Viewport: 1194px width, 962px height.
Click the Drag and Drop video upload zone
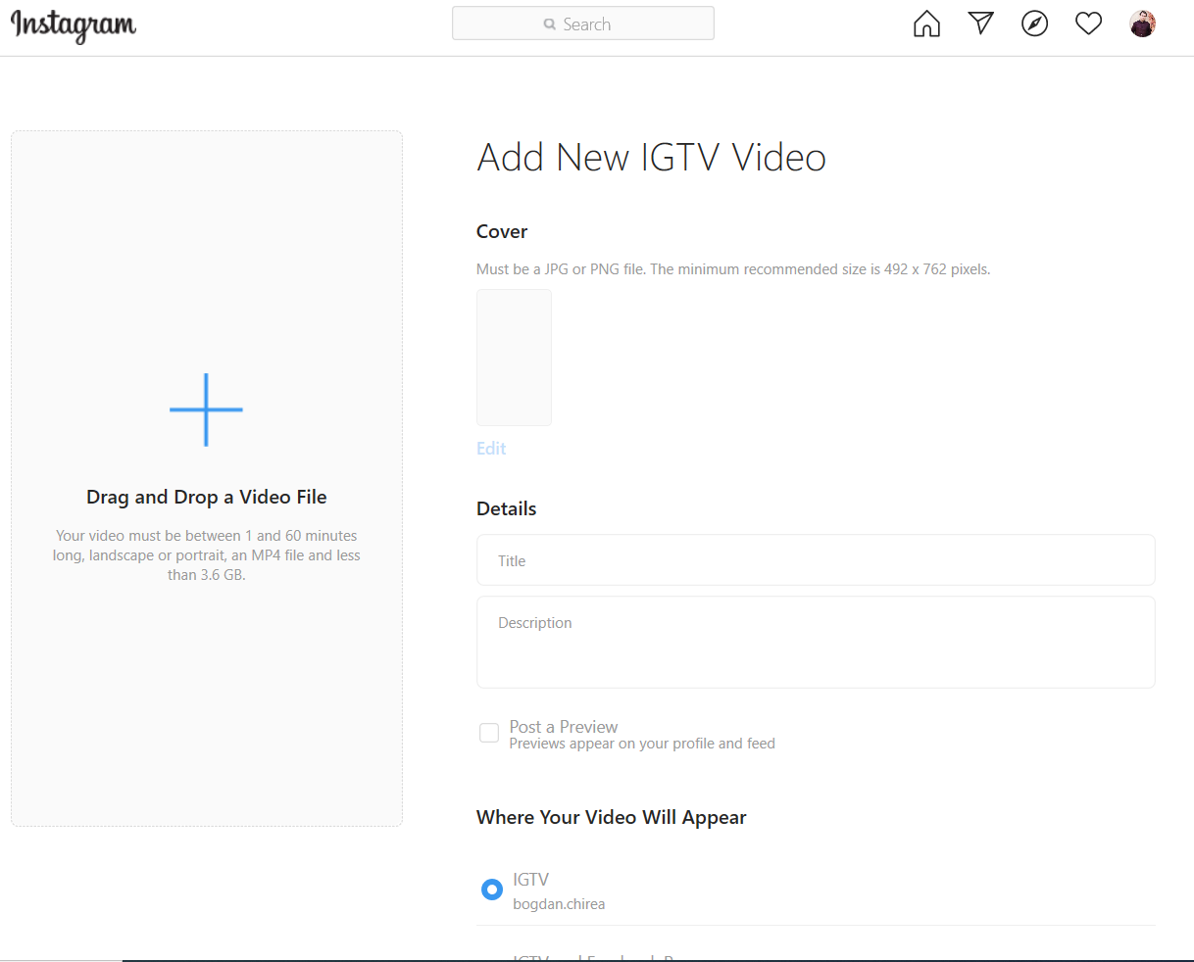(x=206, y=477)
